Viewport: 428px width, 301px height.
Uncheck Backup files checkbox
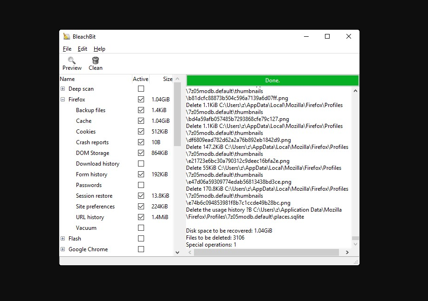pos(141,110)
